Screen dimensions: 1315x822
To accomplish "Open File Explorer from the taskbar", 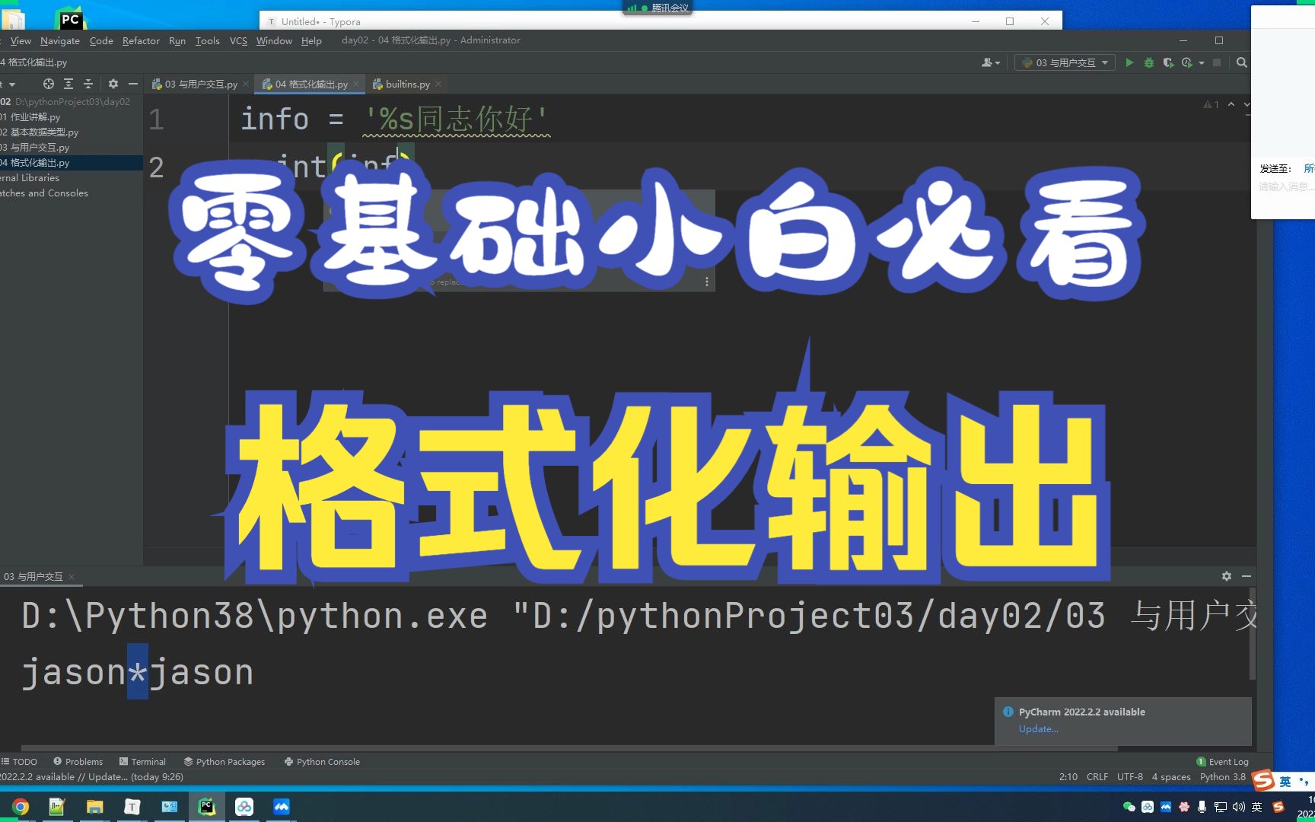I will [94, 807].
